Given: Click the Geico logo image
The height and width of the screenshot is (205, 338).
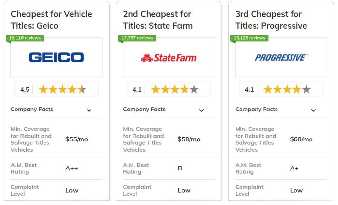Looking at the screenshot, I should 57,57.
